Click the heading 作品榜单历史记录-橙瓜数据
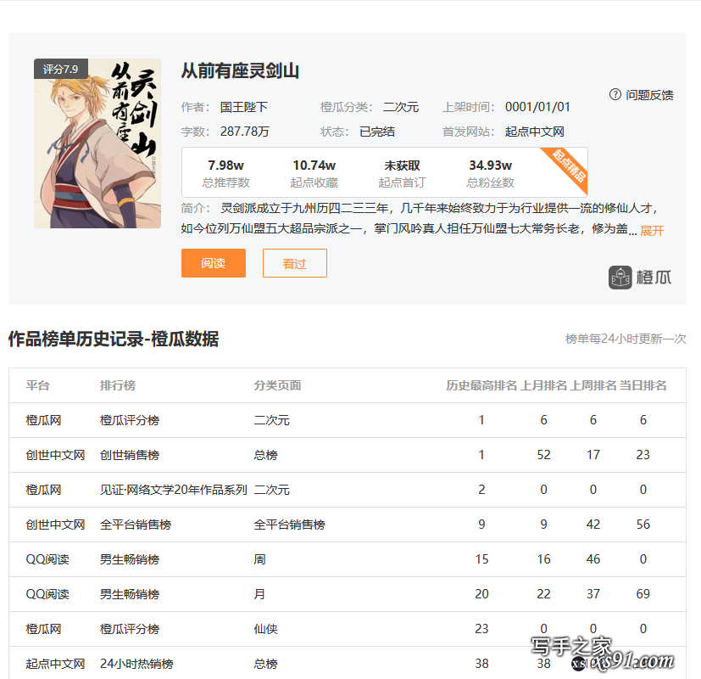Viewport: 701px width, 679px height. tap(114, 339)
